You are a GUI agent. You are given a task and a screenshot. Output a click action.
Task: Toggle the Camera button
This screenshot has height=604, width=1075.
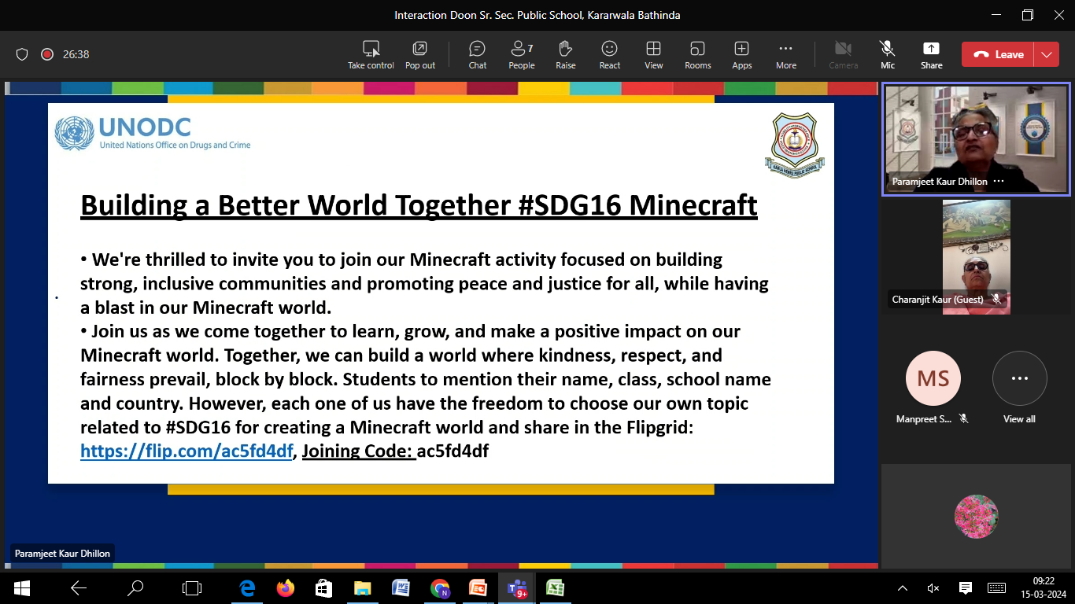843,55
